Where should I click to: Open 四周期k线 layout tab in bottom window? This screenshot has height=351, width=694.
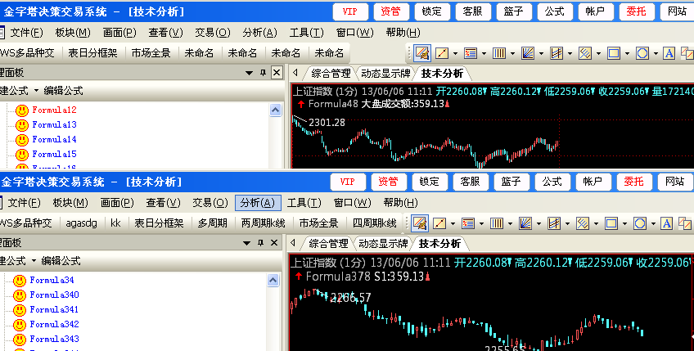[375, 223]
